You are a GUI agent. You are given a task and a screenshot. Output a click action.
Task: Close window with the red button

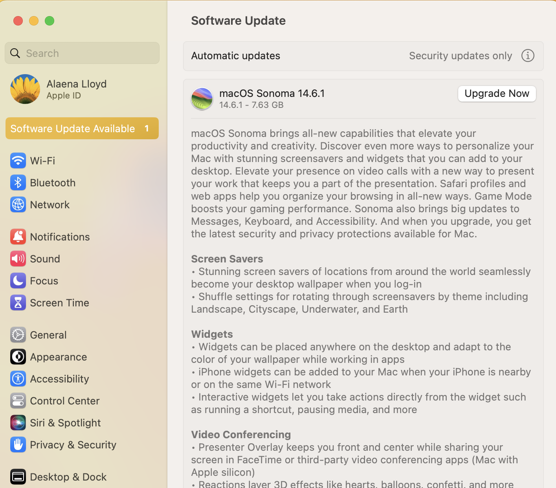click(18, 21)
